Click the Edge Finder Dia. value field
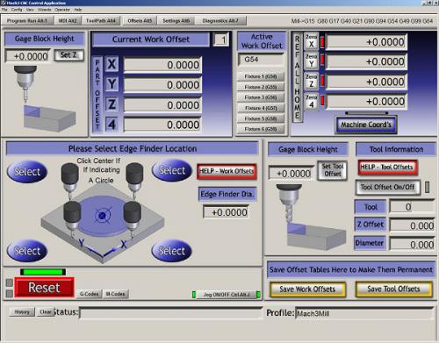The width and height of the screenshot is (439, 343). coord(226,212)
